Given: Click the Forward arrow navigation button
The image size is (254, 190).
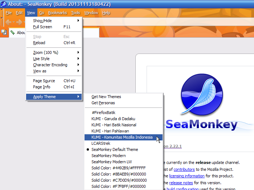Looking at the screenshot, I should pos(19,22).
